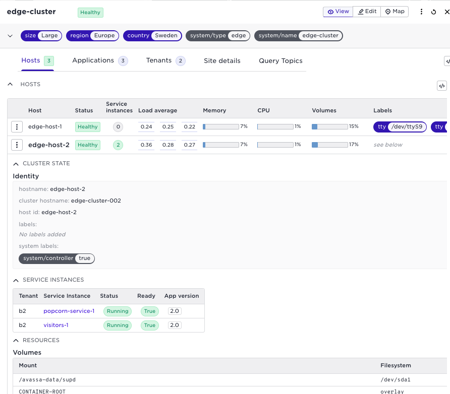450x394 pixels.
Task: Click the refresh icon in the header
Action: point(434,12)
